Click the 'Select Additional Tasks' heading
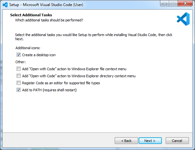The height and width of the screenshot is (150, 195). (31, 15)
